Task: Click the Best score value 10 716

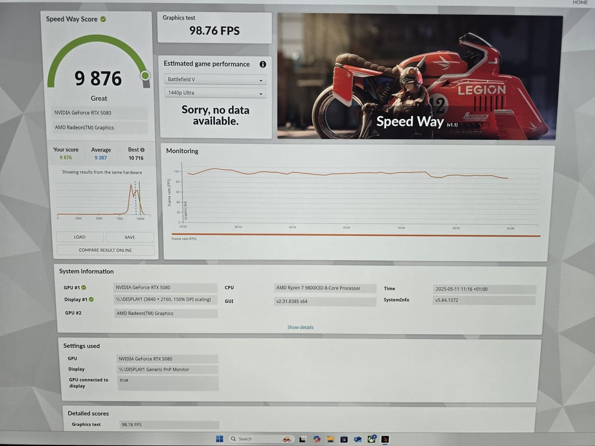Action: (x=136, y=158)
